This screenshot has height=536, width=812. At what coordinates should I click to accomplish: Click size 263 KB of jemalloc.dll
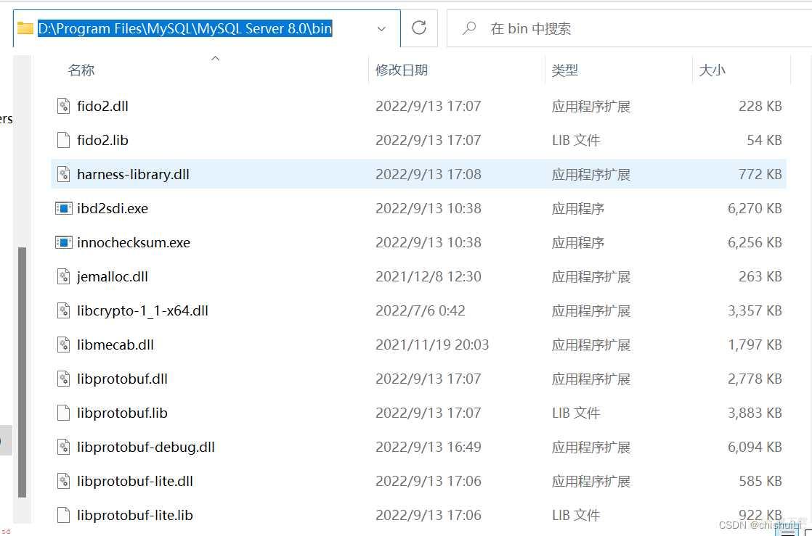point(760,277)
